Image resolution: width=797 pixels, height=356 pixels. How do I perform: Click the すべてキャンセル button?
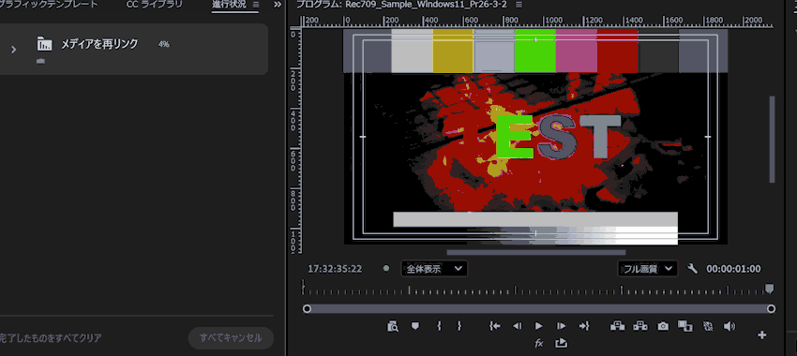231,337
